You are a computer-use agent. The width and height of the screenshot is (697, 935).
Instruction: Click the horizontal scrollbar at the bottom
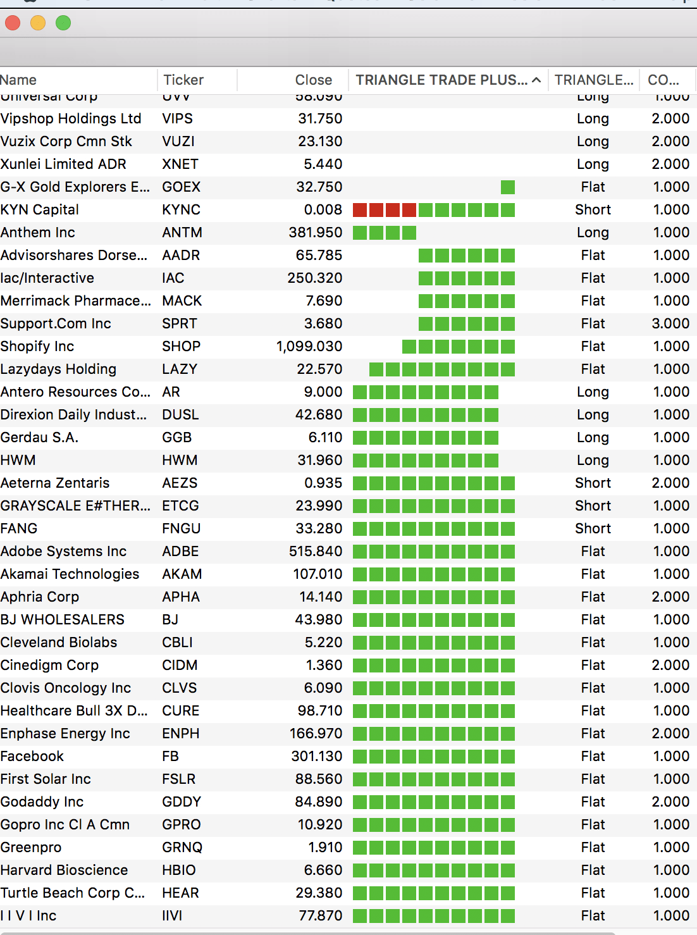pyautogui.click(x=307, y=932)
